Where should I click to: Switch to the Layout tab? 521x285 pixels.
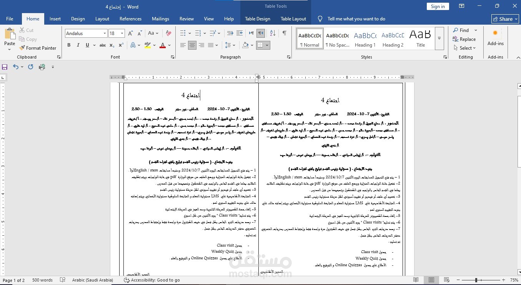102,19
